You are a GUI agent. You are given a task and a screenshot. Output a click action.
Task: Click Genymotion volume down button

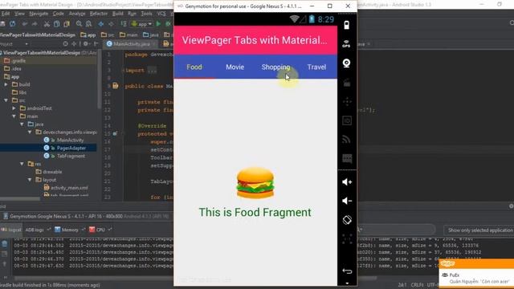[346, 201]
